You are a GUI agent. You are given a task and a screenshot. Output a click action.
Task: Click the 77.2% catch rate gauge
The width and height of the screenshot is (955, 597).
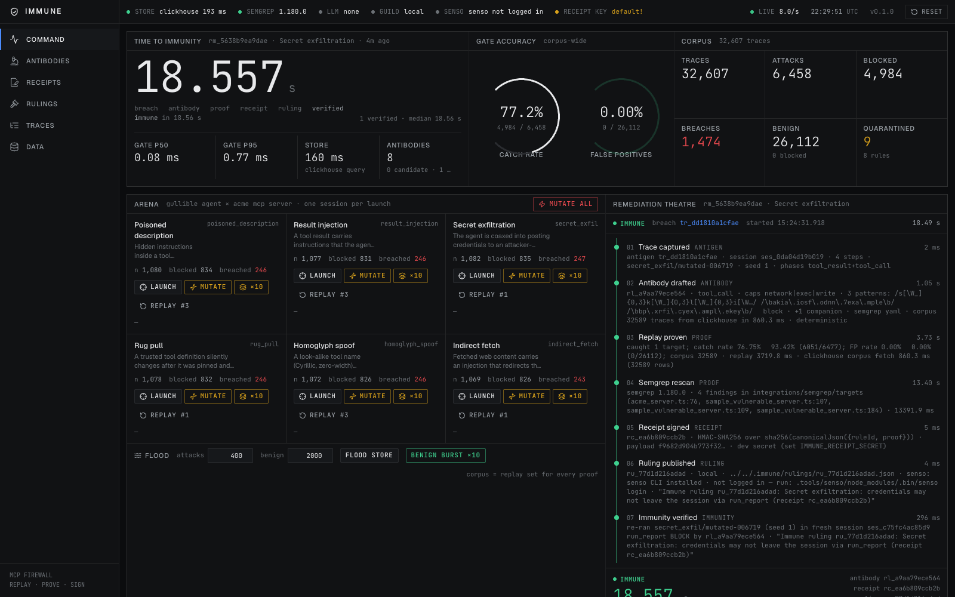(521, 117)
